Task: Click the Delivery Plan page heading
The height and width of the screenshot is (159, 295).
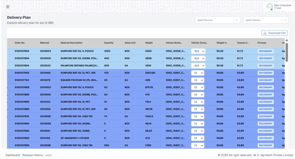Action: 19,18
